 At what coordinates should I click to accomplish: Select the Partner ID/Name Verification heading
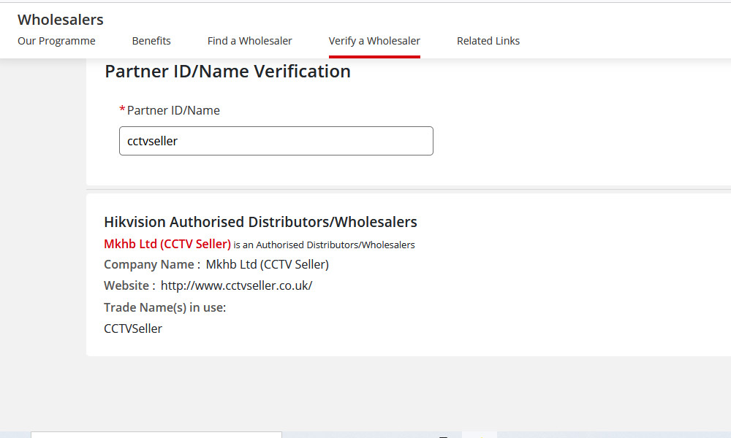click(227, 72)
